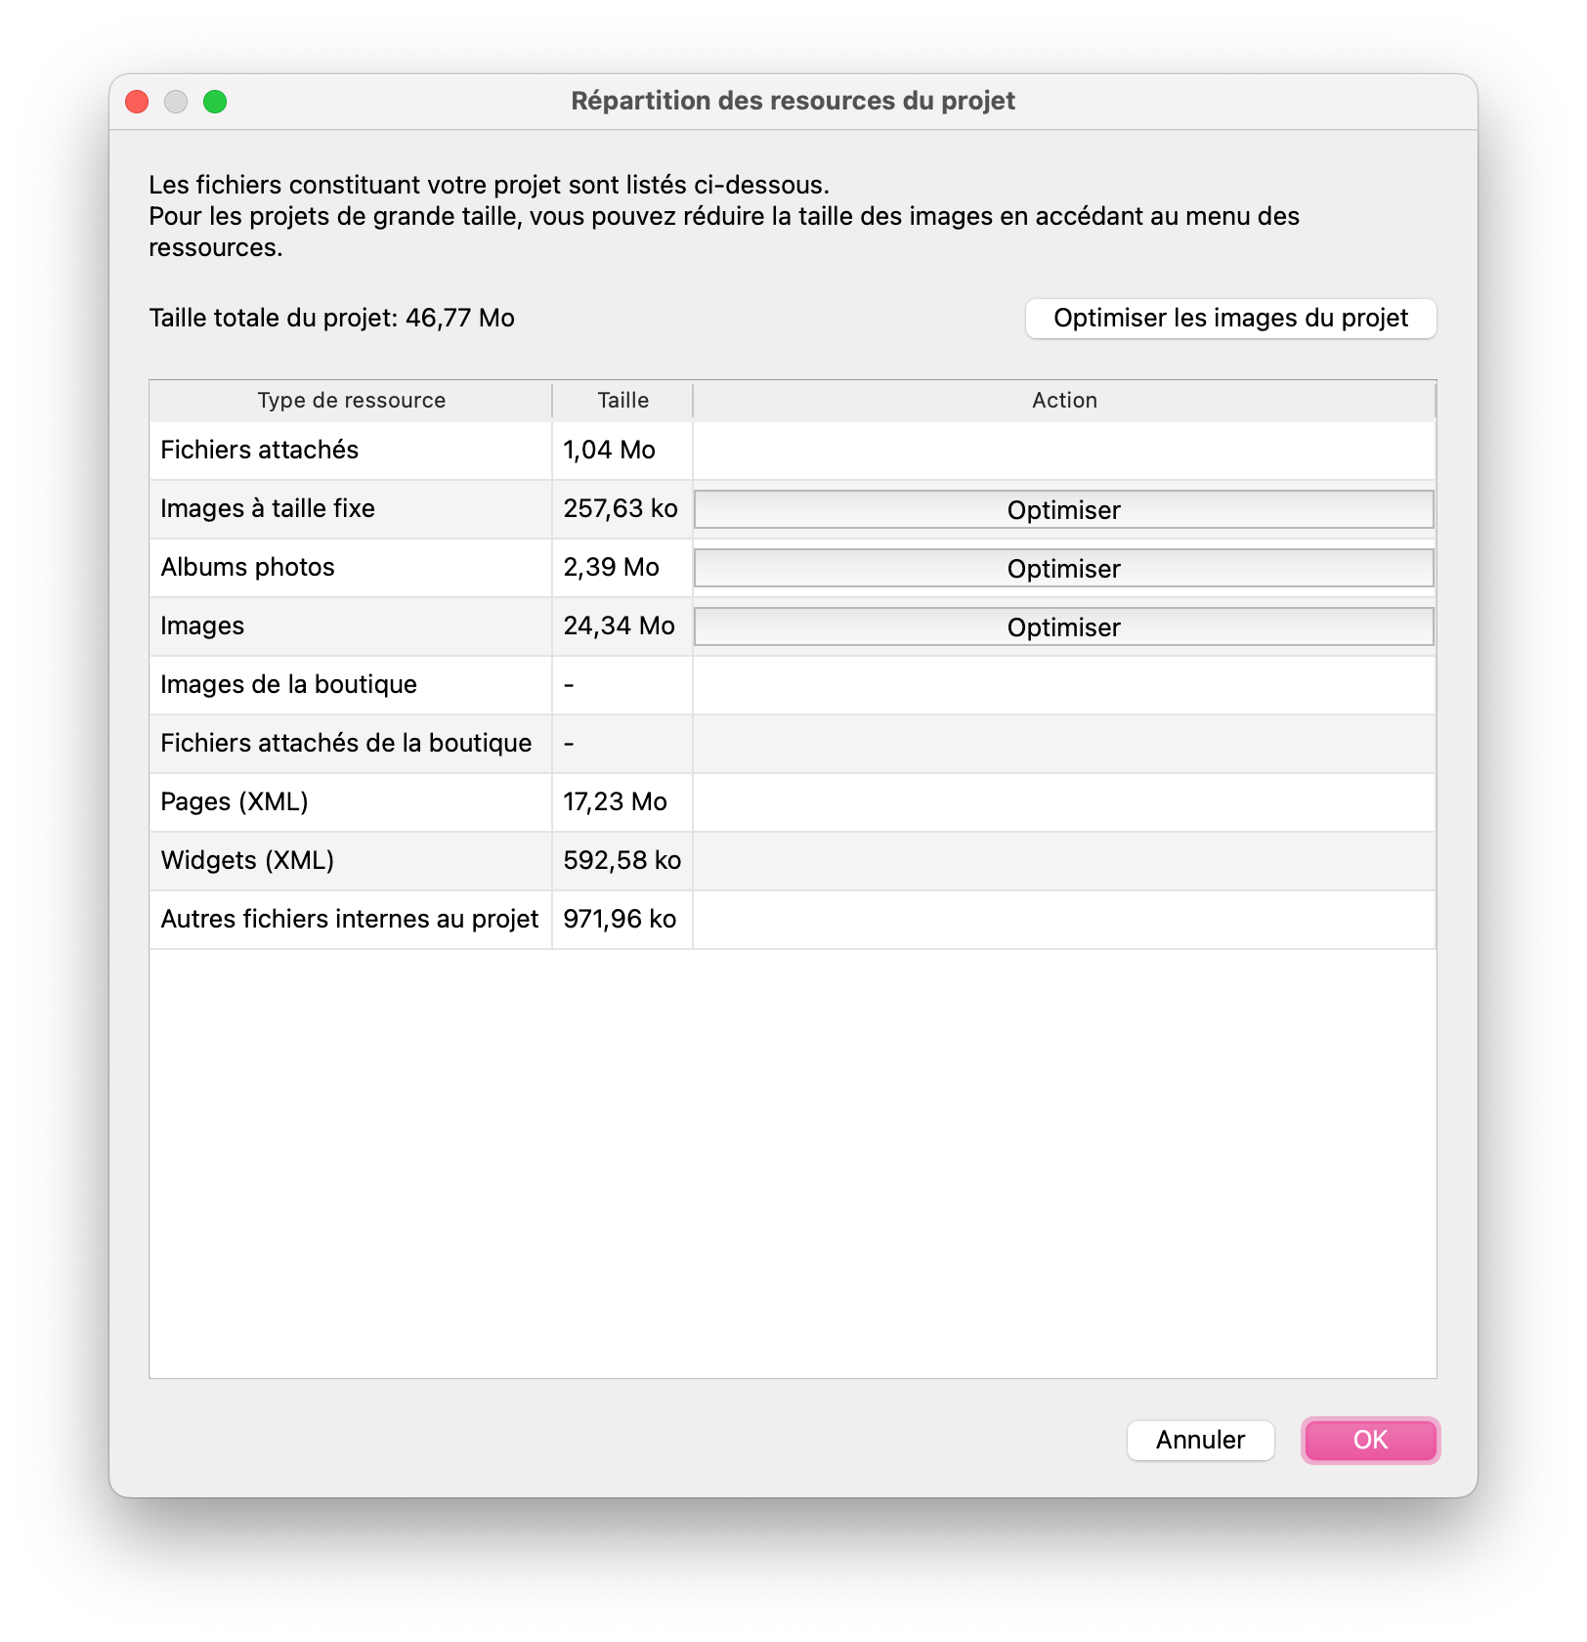Select Fichiers attachés de la boutique row
Screen dimensions: 1587x1642
click(x=346, y=744)
